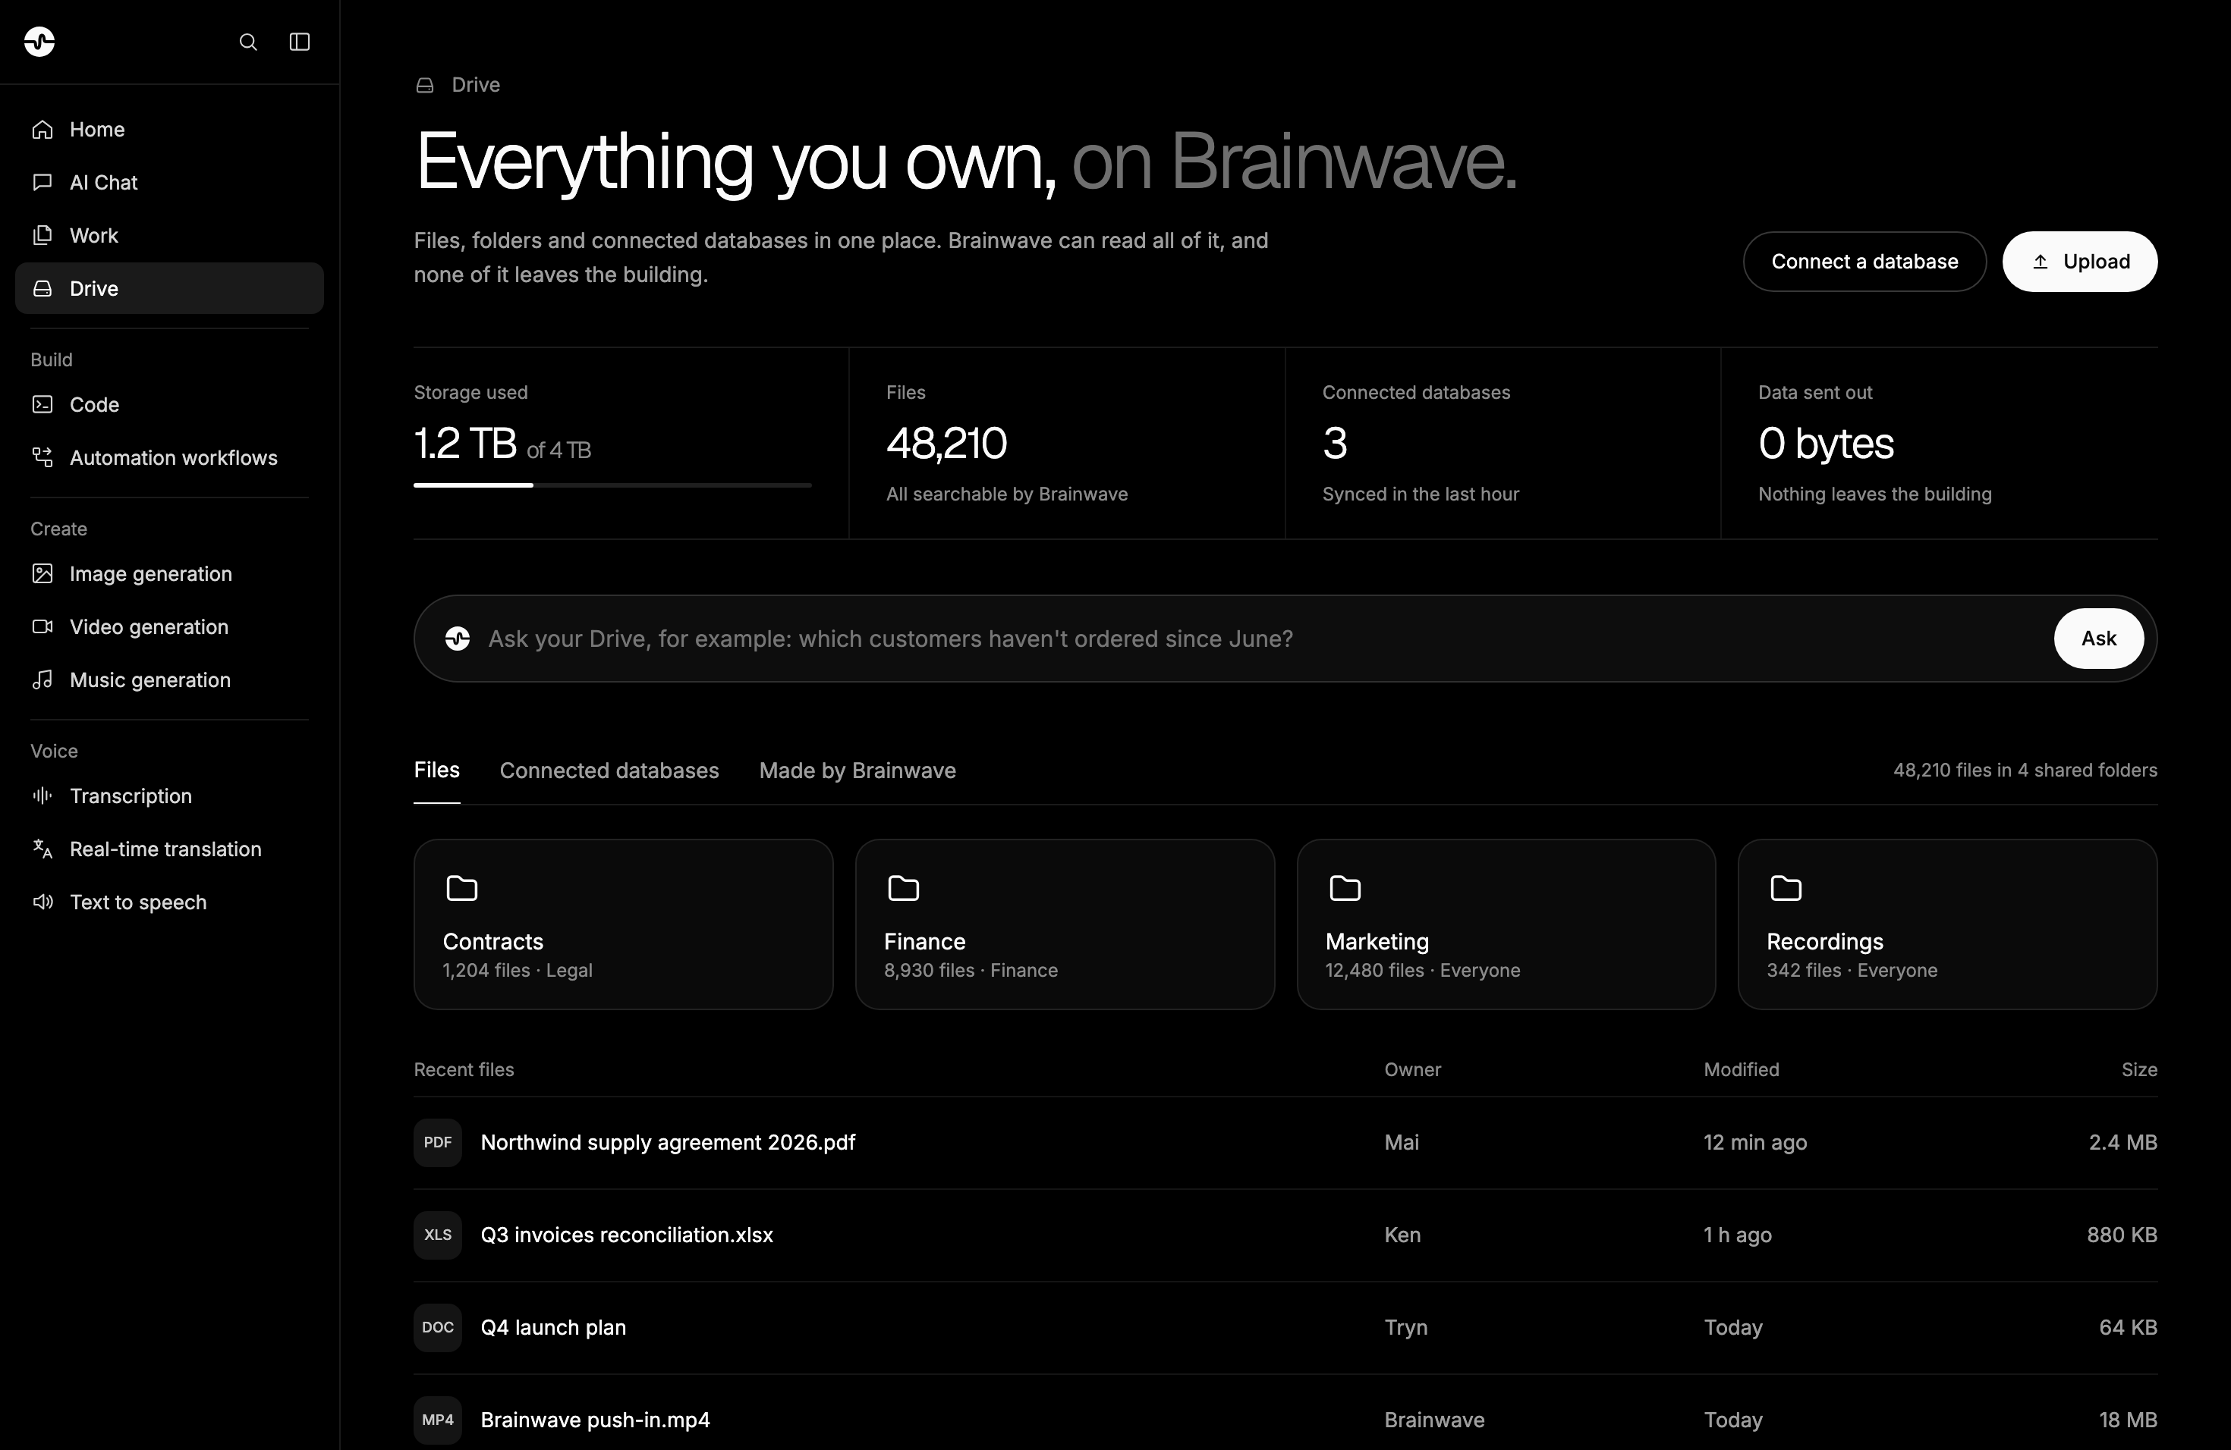The width and height of the screenshot is (2231, 1450).
Task: Click the storage used progress bar
Action: click(612, 485)
